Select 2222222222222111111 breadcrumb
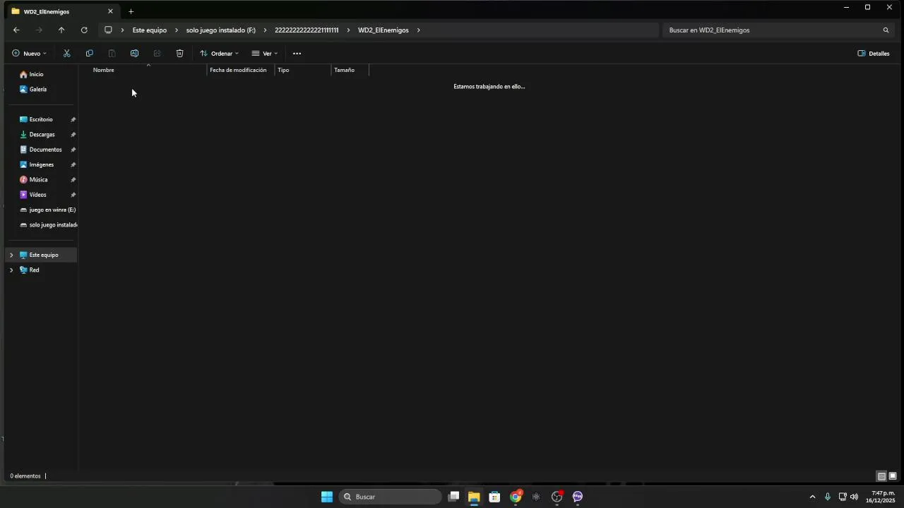 click(x=307, y=30)
